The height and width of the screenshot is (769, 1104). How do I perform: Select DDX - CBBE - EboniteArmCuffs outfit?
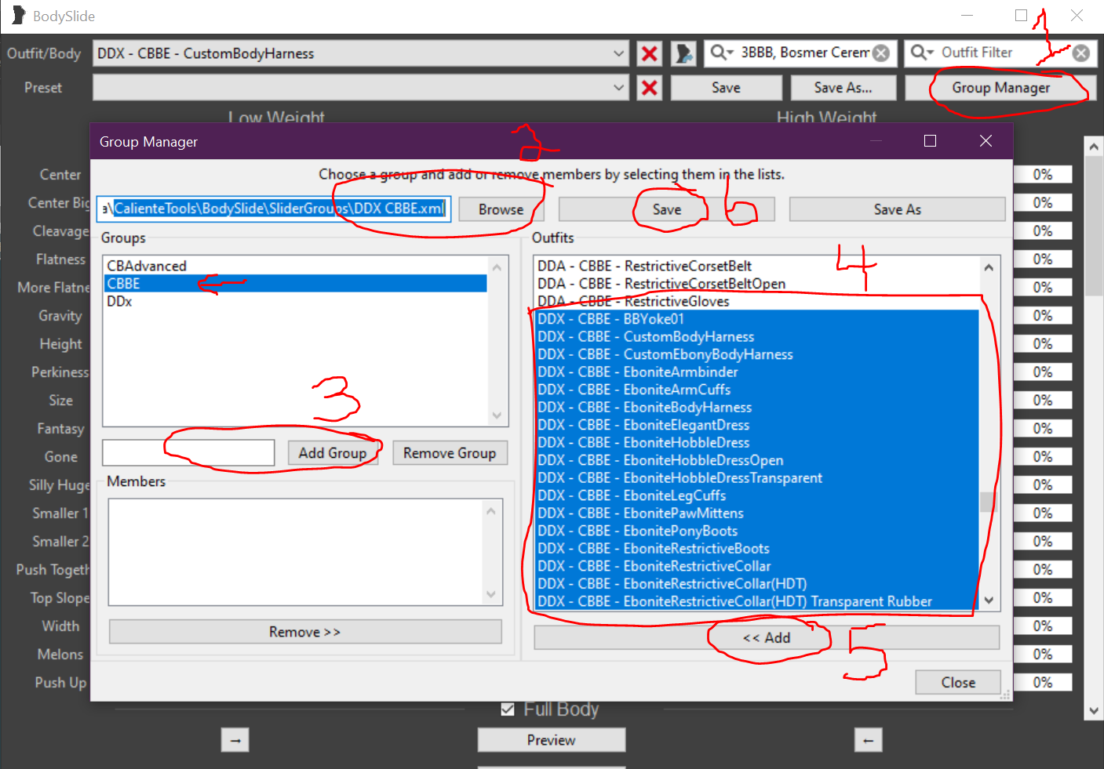(x=756, y=390)
